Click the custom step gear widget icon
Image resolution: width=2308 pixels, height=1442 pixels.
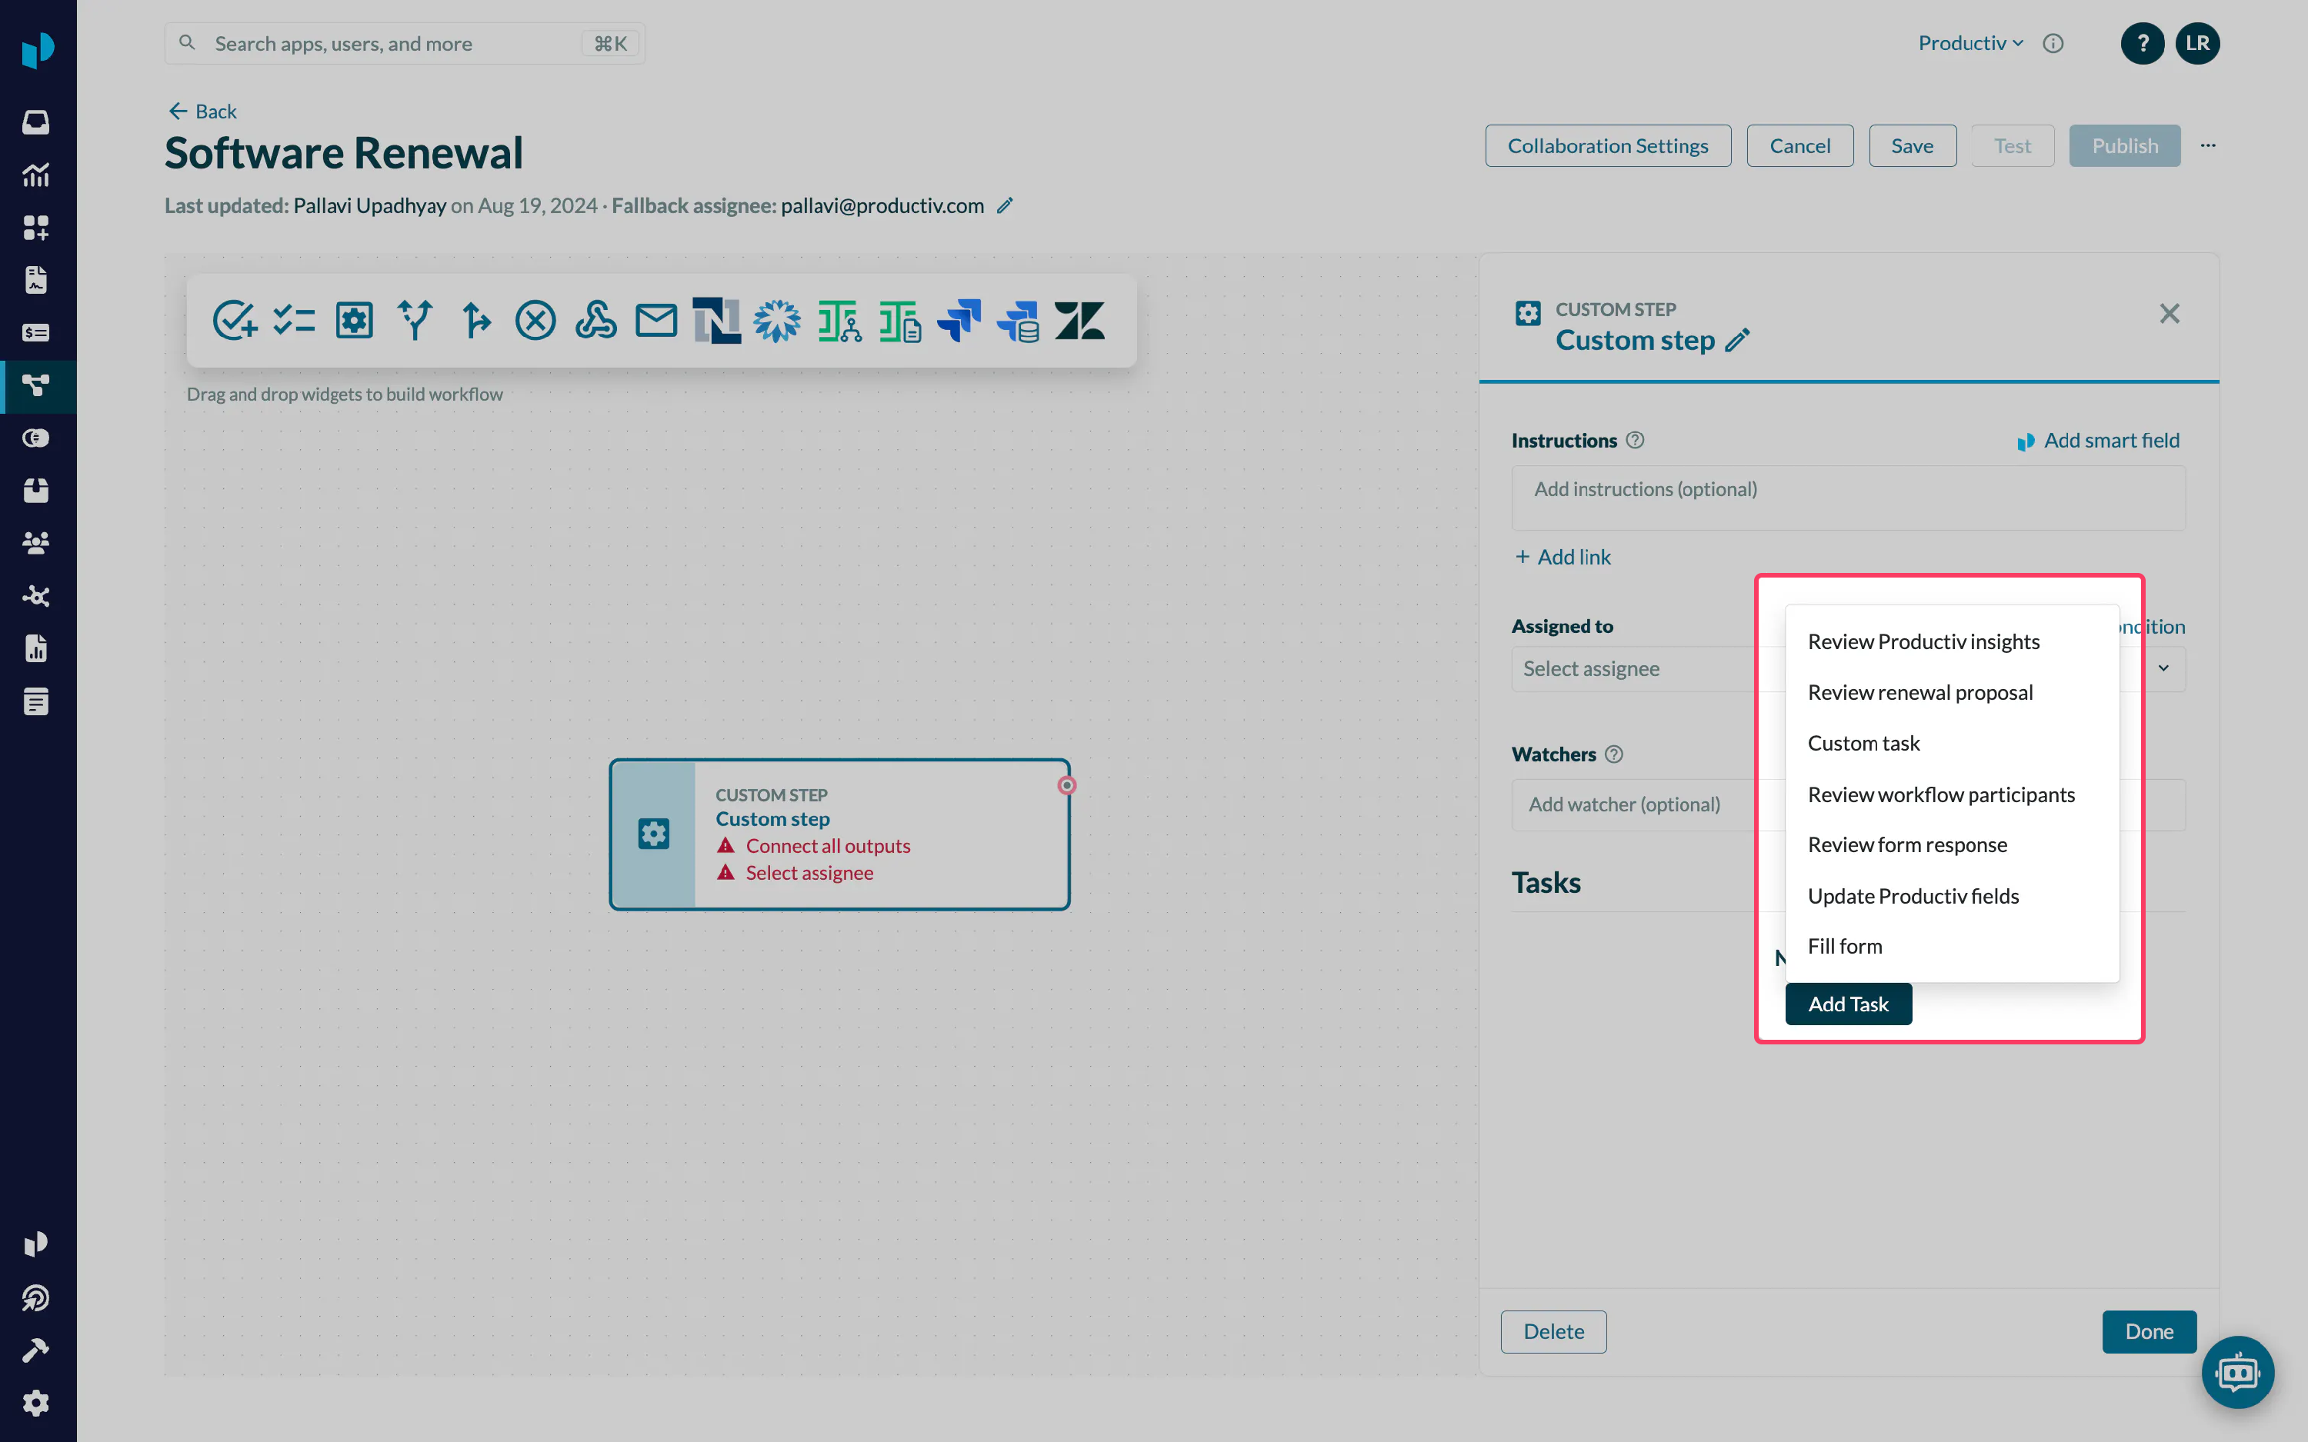pyautogui.click(x=354, y=321)
